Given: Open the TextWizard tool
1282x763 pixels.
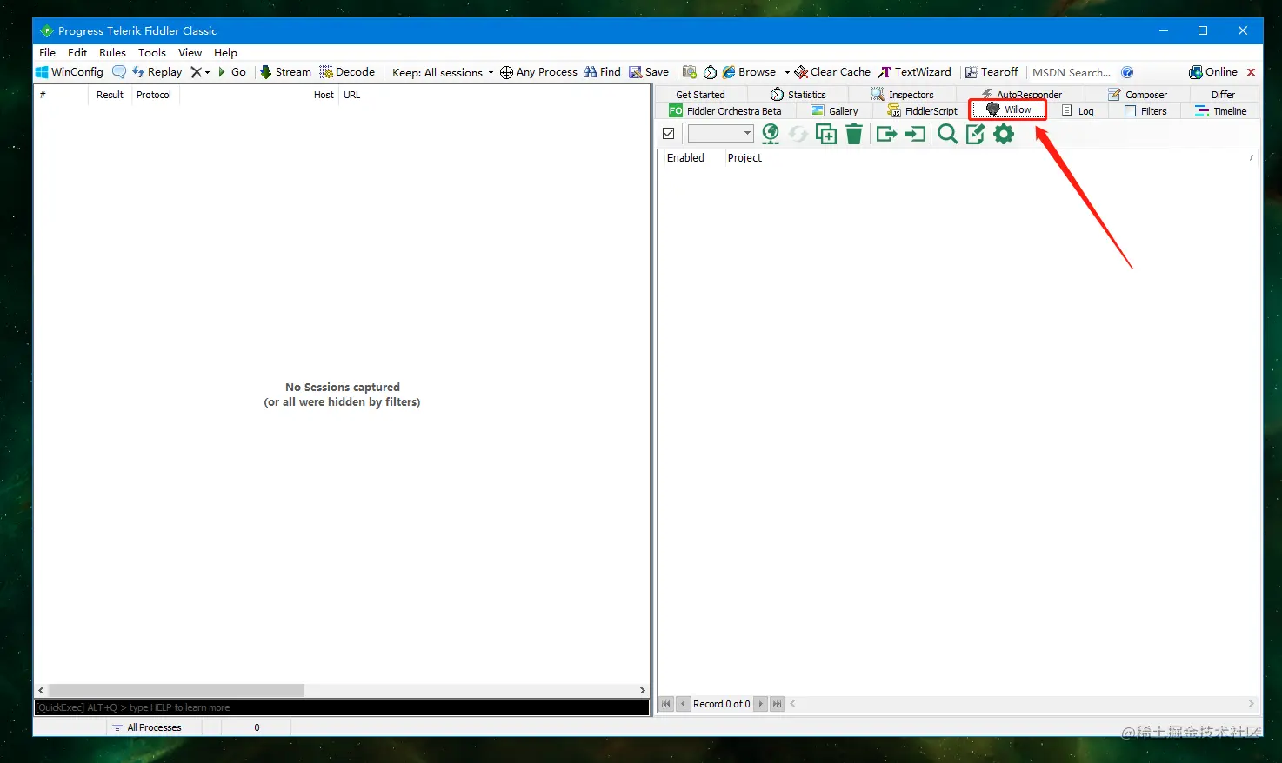Looking at the screenshot, I should tap(915, 72).
